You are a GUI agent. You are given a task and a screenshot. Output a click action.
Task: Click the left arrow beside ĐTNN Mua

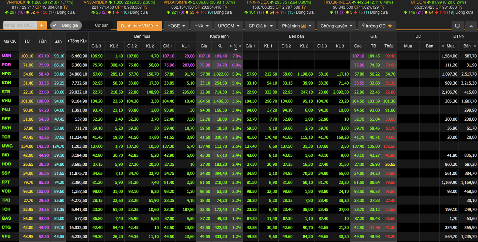coord(443,46)
